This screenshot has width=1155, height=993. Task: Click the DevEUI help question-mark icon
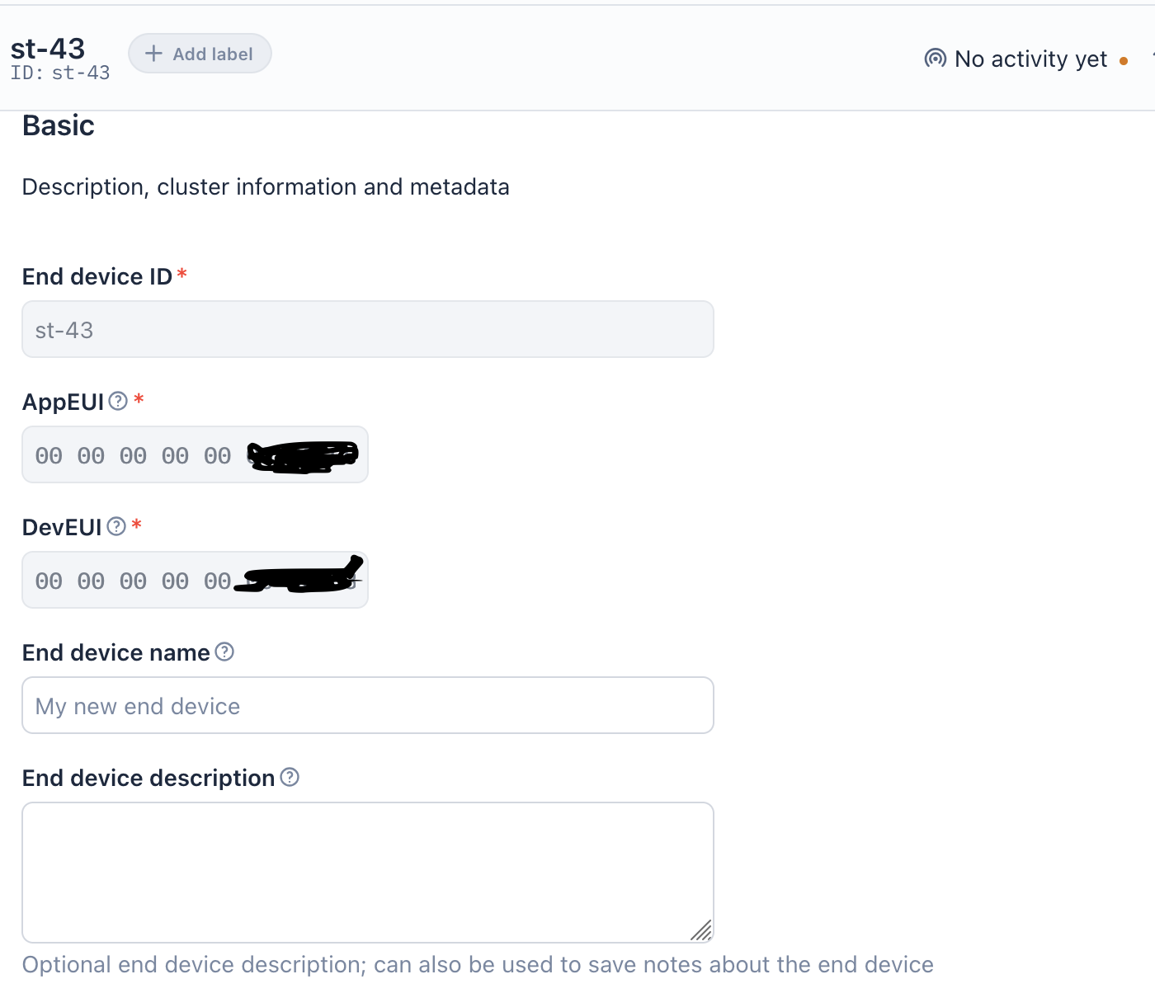click(x=116, y=526)
